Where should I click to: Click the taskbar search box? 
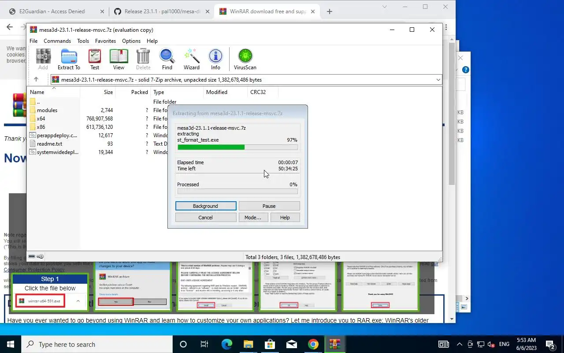tap(97, 344)
